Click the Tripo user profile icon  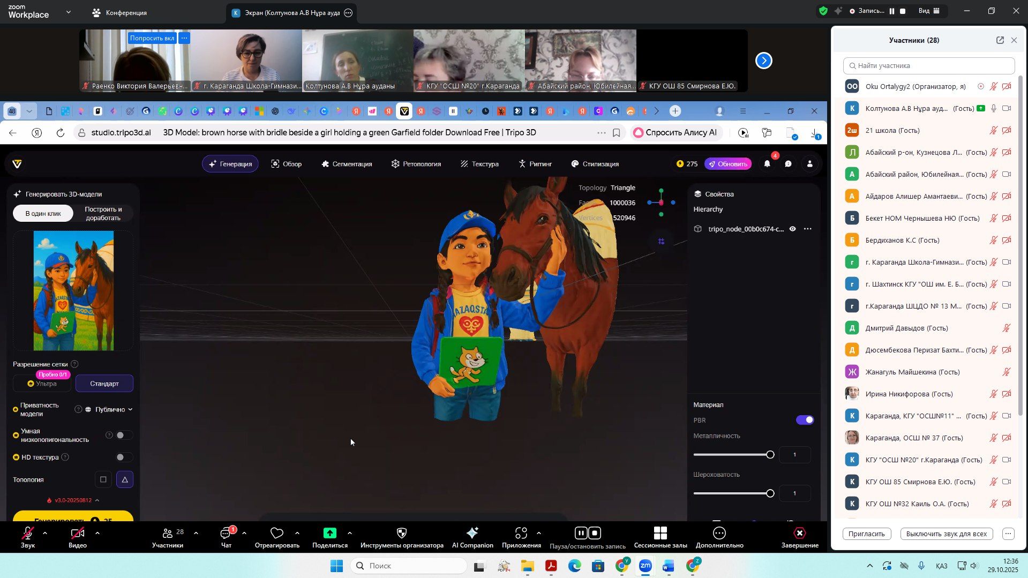[x=809, y=164]
